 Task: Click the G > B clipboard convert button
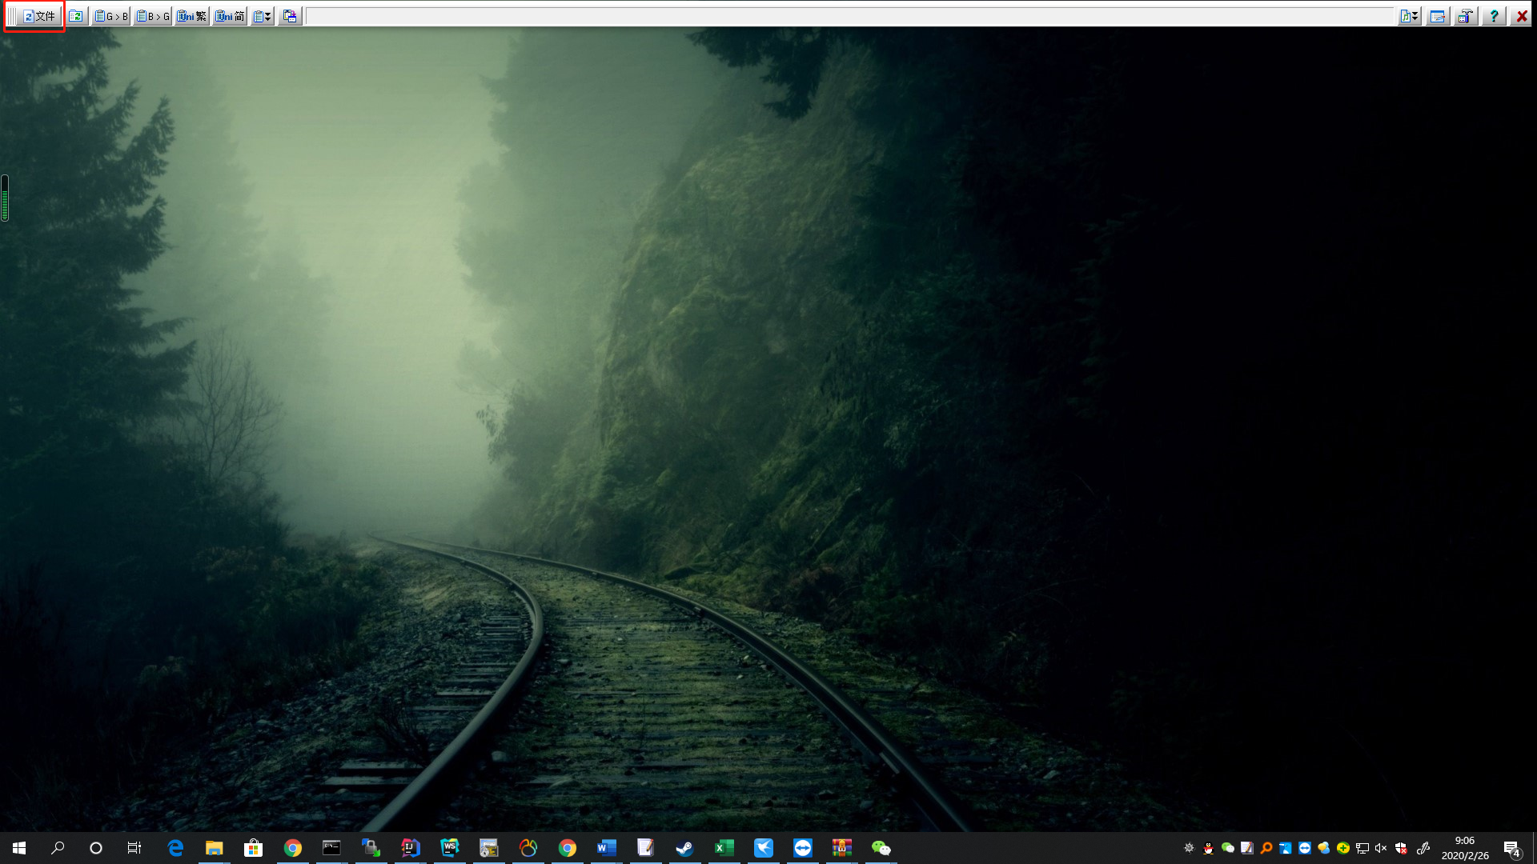(111, 16)
